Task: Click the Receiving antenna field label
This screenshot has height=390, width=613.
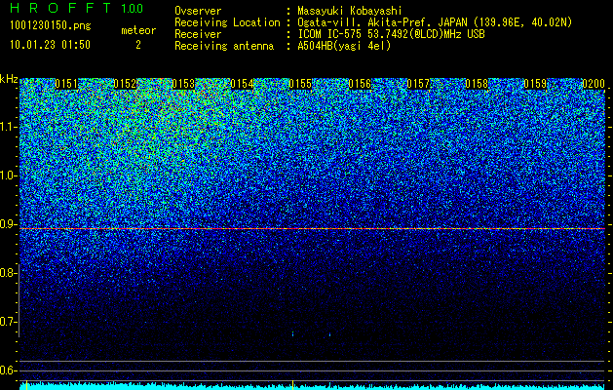Action: click(224, 46)
